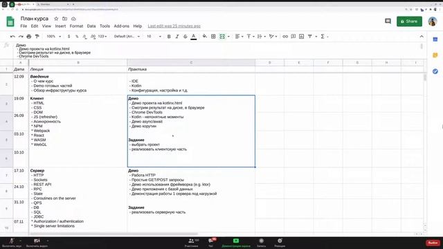Click the Print icon
This screenshot has height=249, width=443.
coord(29,37)
